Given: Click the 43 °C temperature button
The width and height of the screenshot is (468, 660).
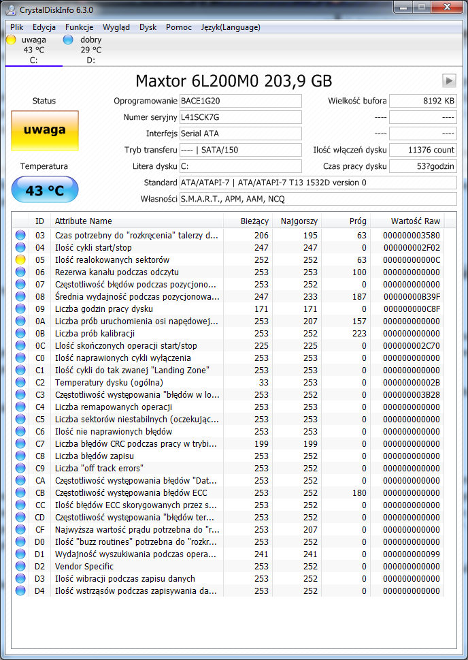Looking at the screenshot, I should [x=45, y=189].
